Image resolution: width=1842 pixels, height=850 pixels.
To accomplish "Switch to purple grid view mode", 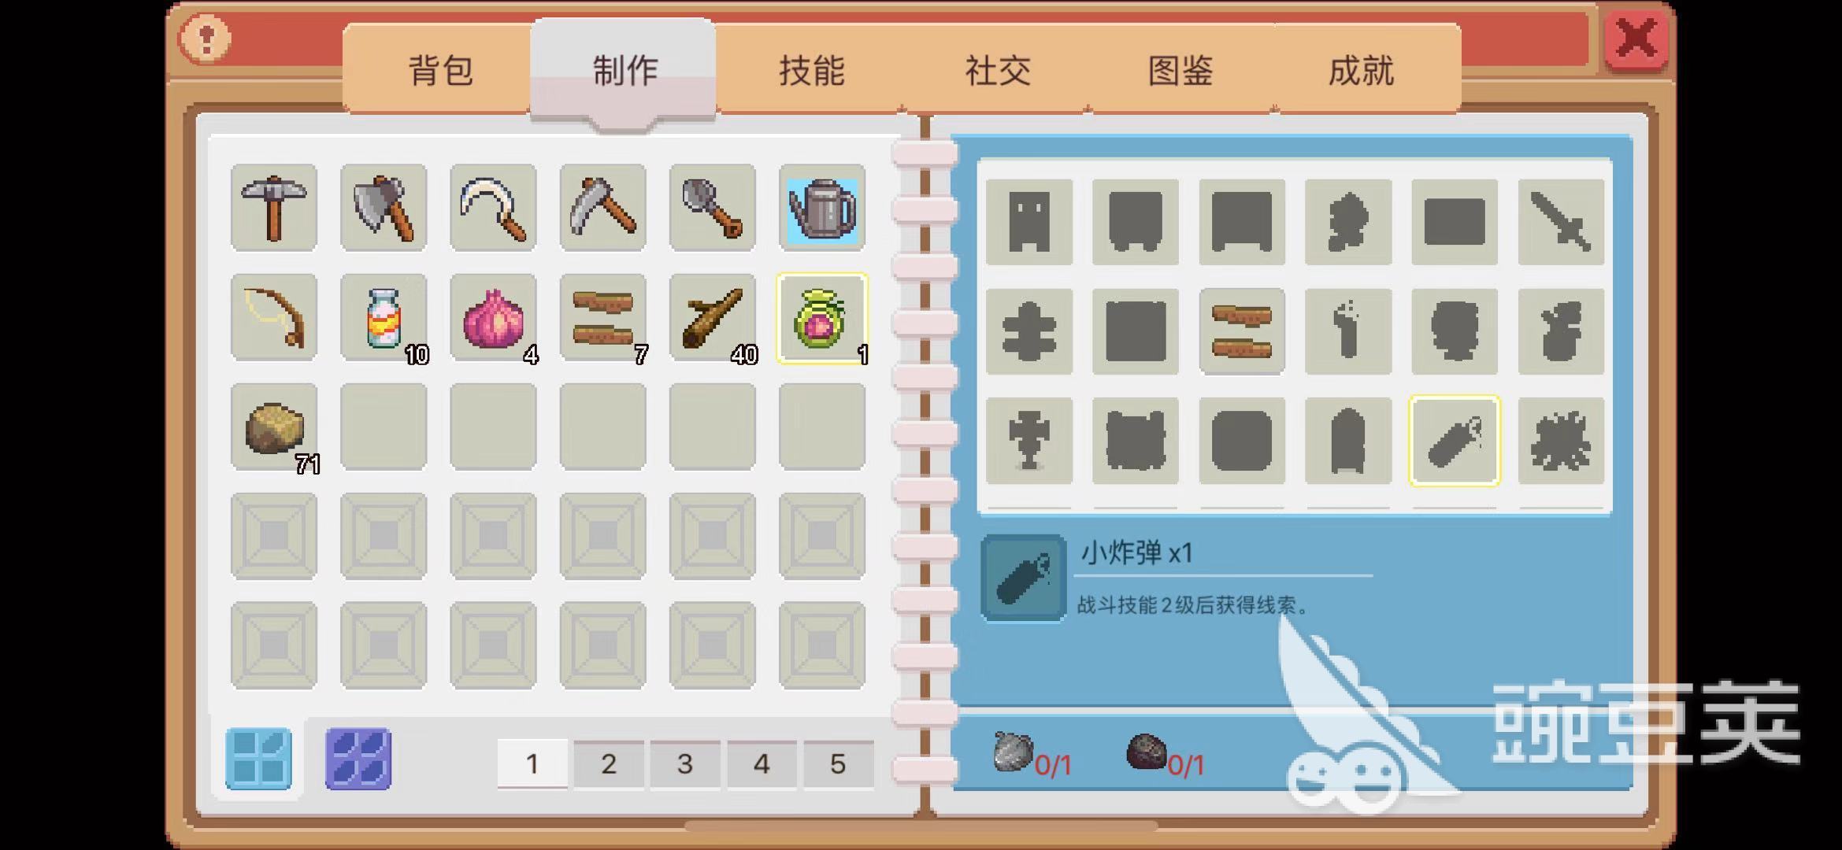I will (358, 759).
